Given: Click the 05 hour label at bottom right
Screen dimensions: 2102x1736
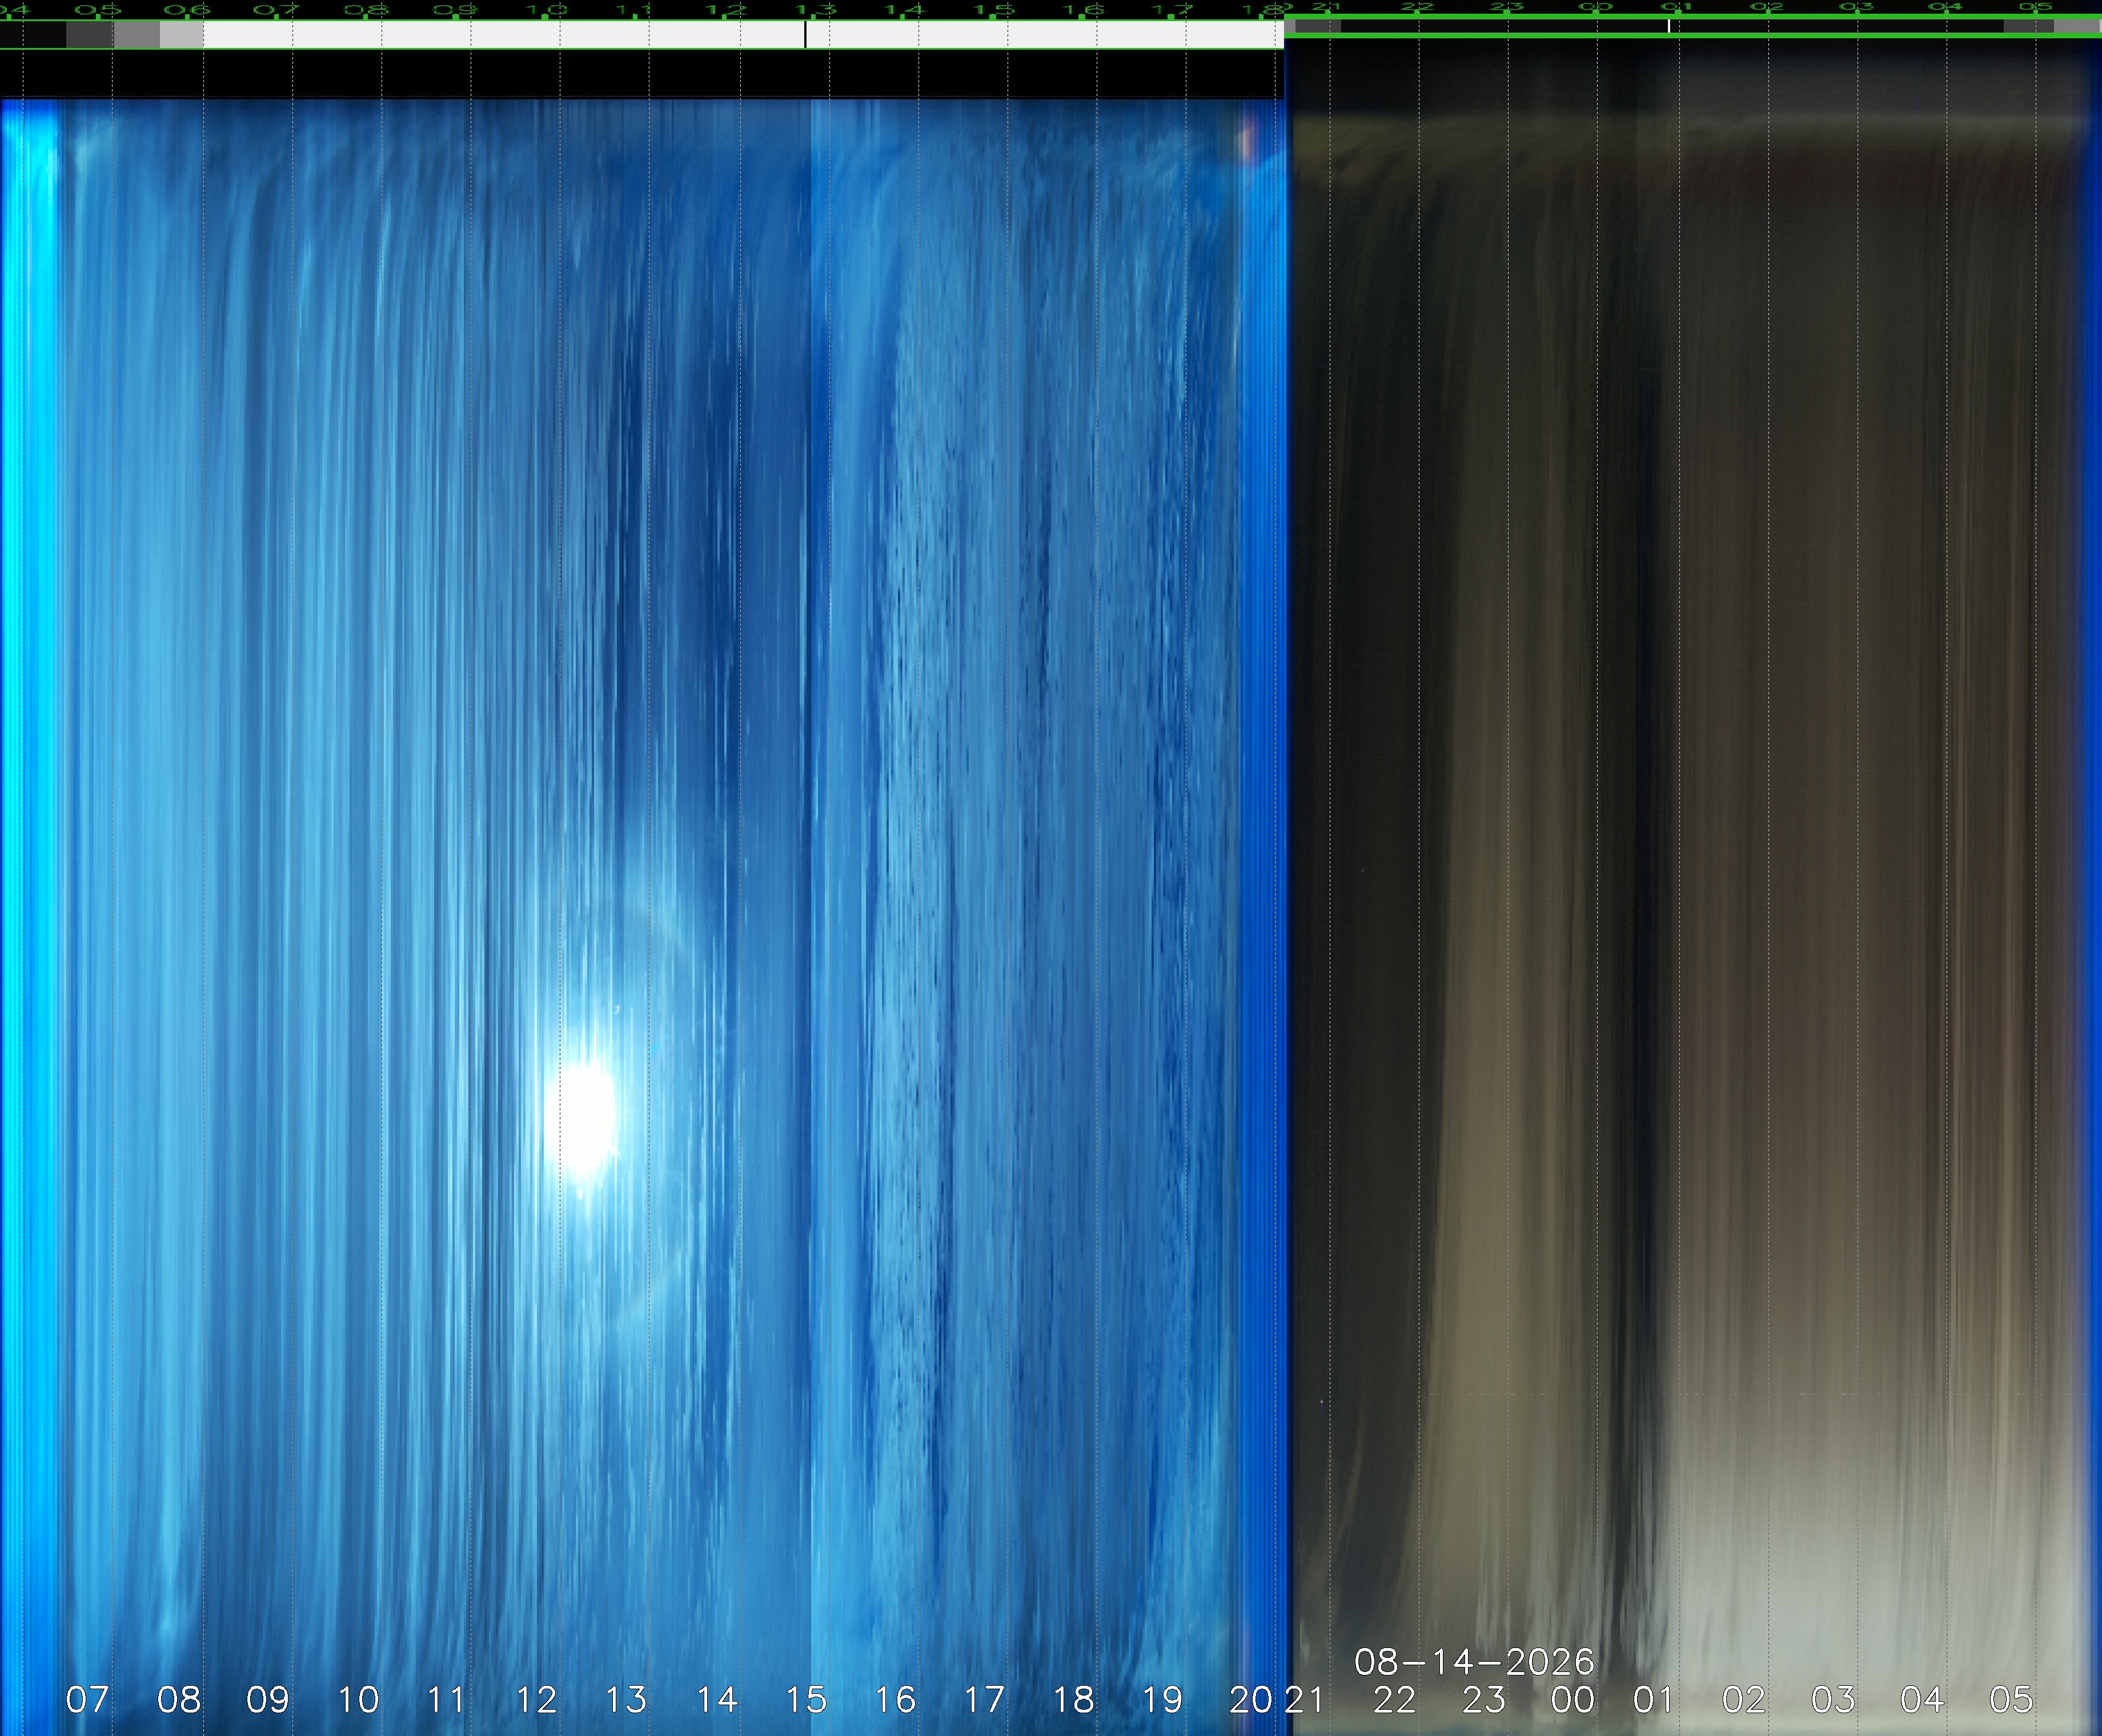Looking at the screenshot, I should coord(2011,1700).
